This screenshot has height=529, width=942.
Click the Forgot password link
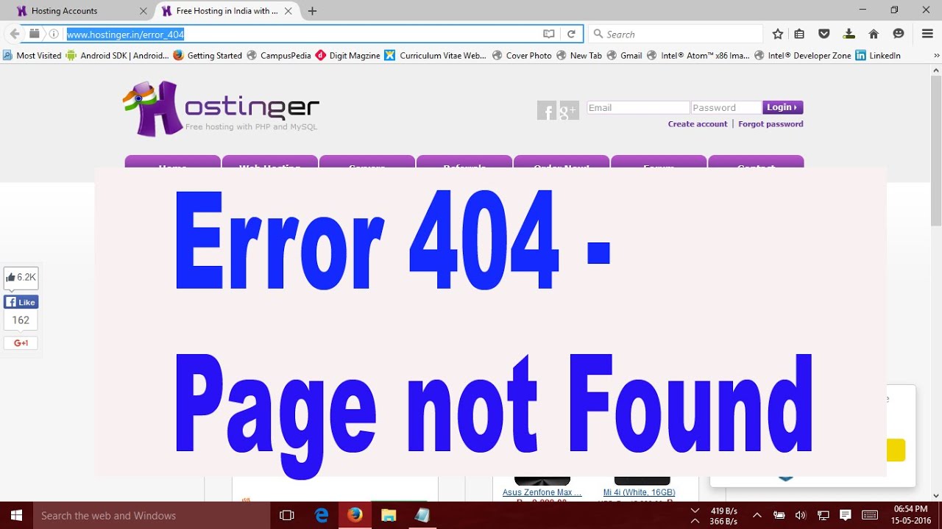click(x=771, y=124)
